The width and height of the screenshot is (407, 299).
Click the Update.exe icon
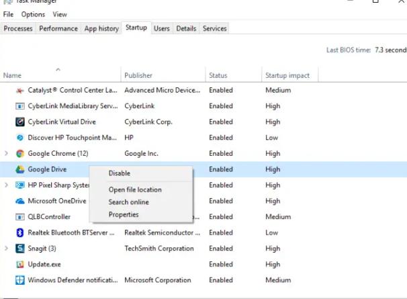coord(20,265)
